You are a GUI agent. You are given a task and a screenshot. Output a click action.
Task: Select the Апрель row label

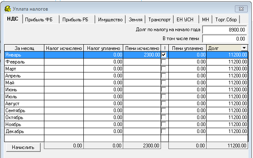(x=13, y=76)
